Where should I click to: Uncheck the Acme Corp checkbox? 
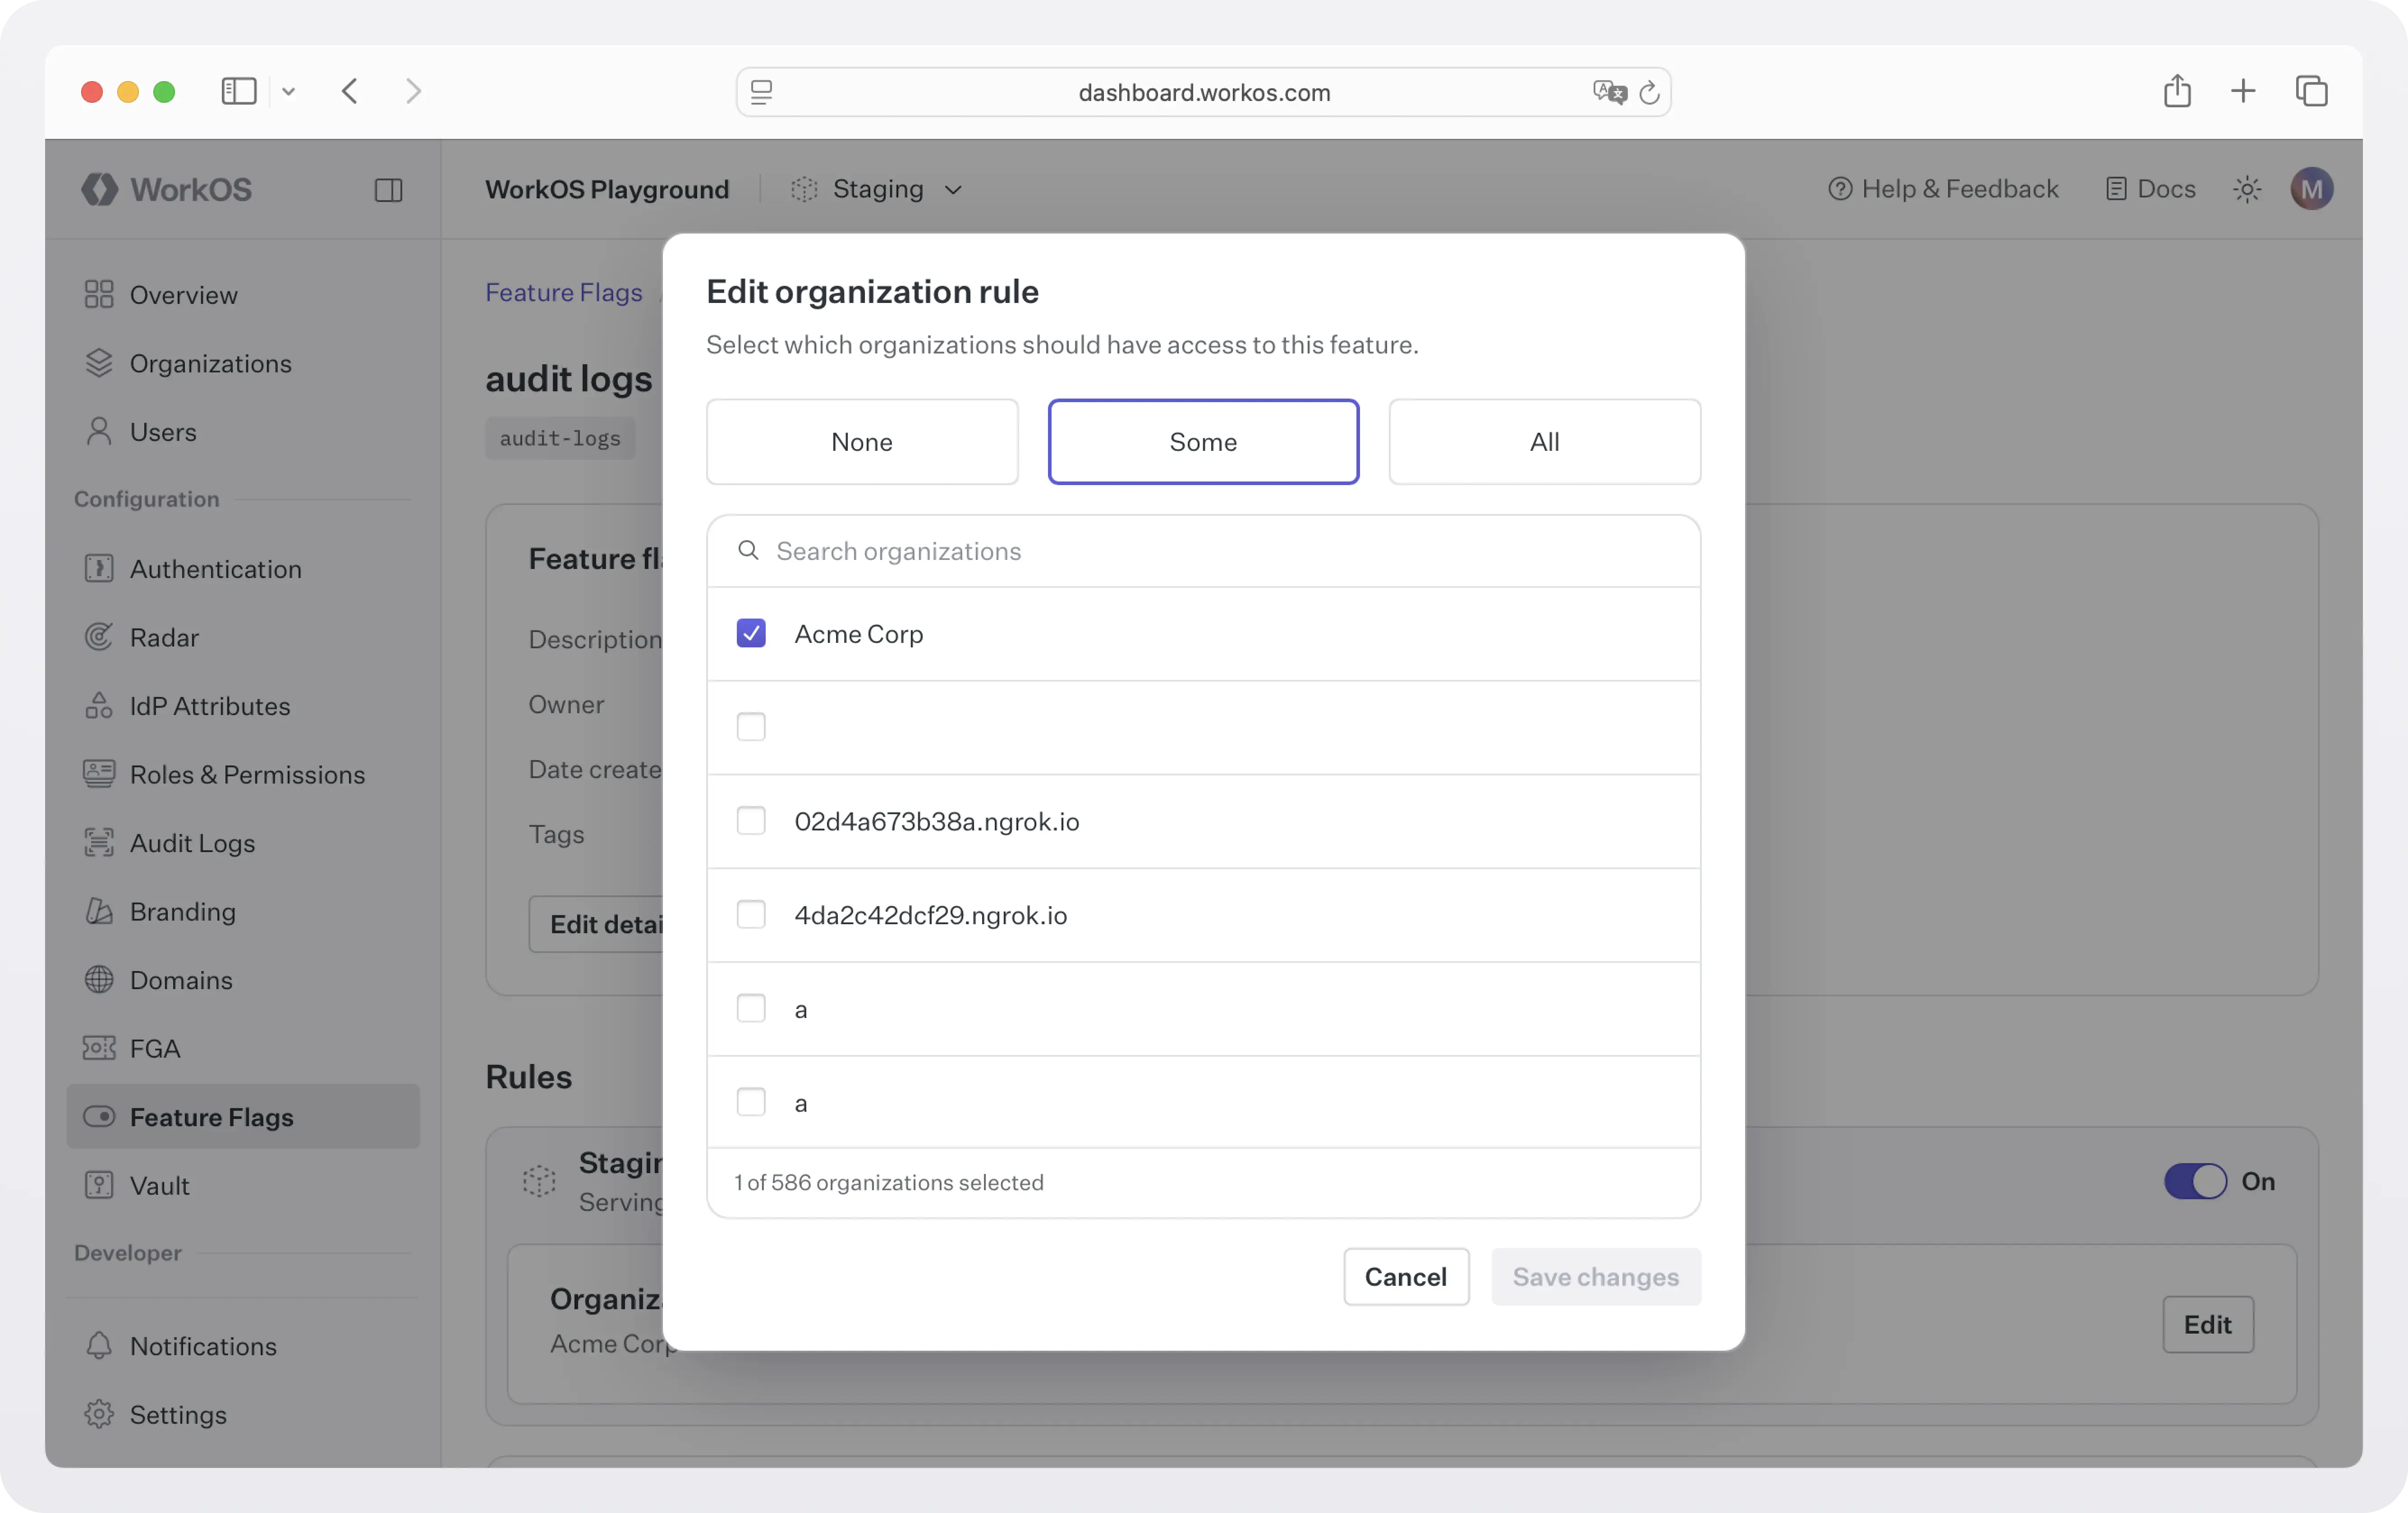[751, 633]
